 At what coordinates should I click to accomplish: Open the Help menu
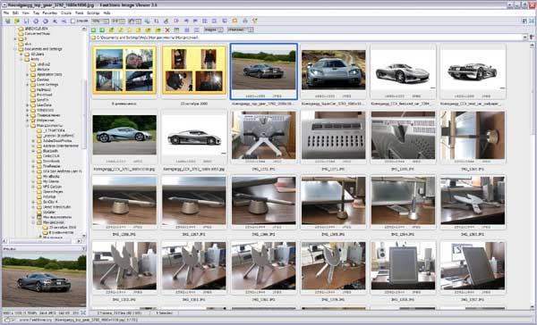click(107, 13)
